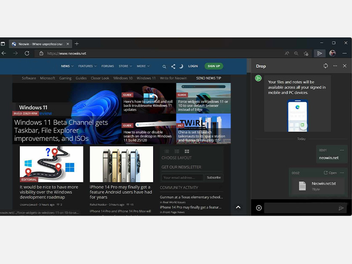Open the Microsoft category
The width and height of the screenshot is (352, 264).
48,78
